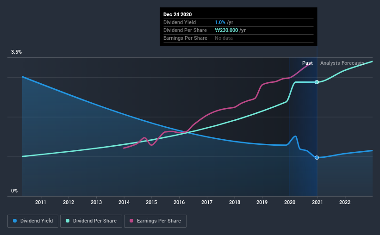Toggle the Earnings Per Share legend button
The height and width of the screenshot is (235, 380).
[155, 221]
